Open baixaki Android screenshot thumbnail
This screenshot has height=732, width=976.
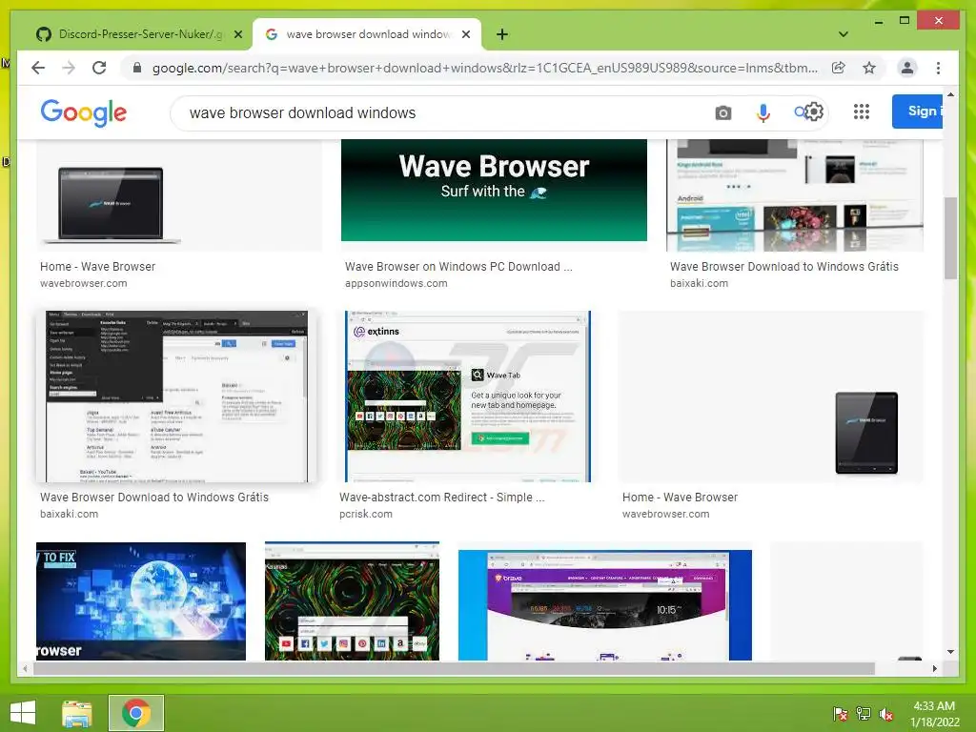(x=795, y=194)
